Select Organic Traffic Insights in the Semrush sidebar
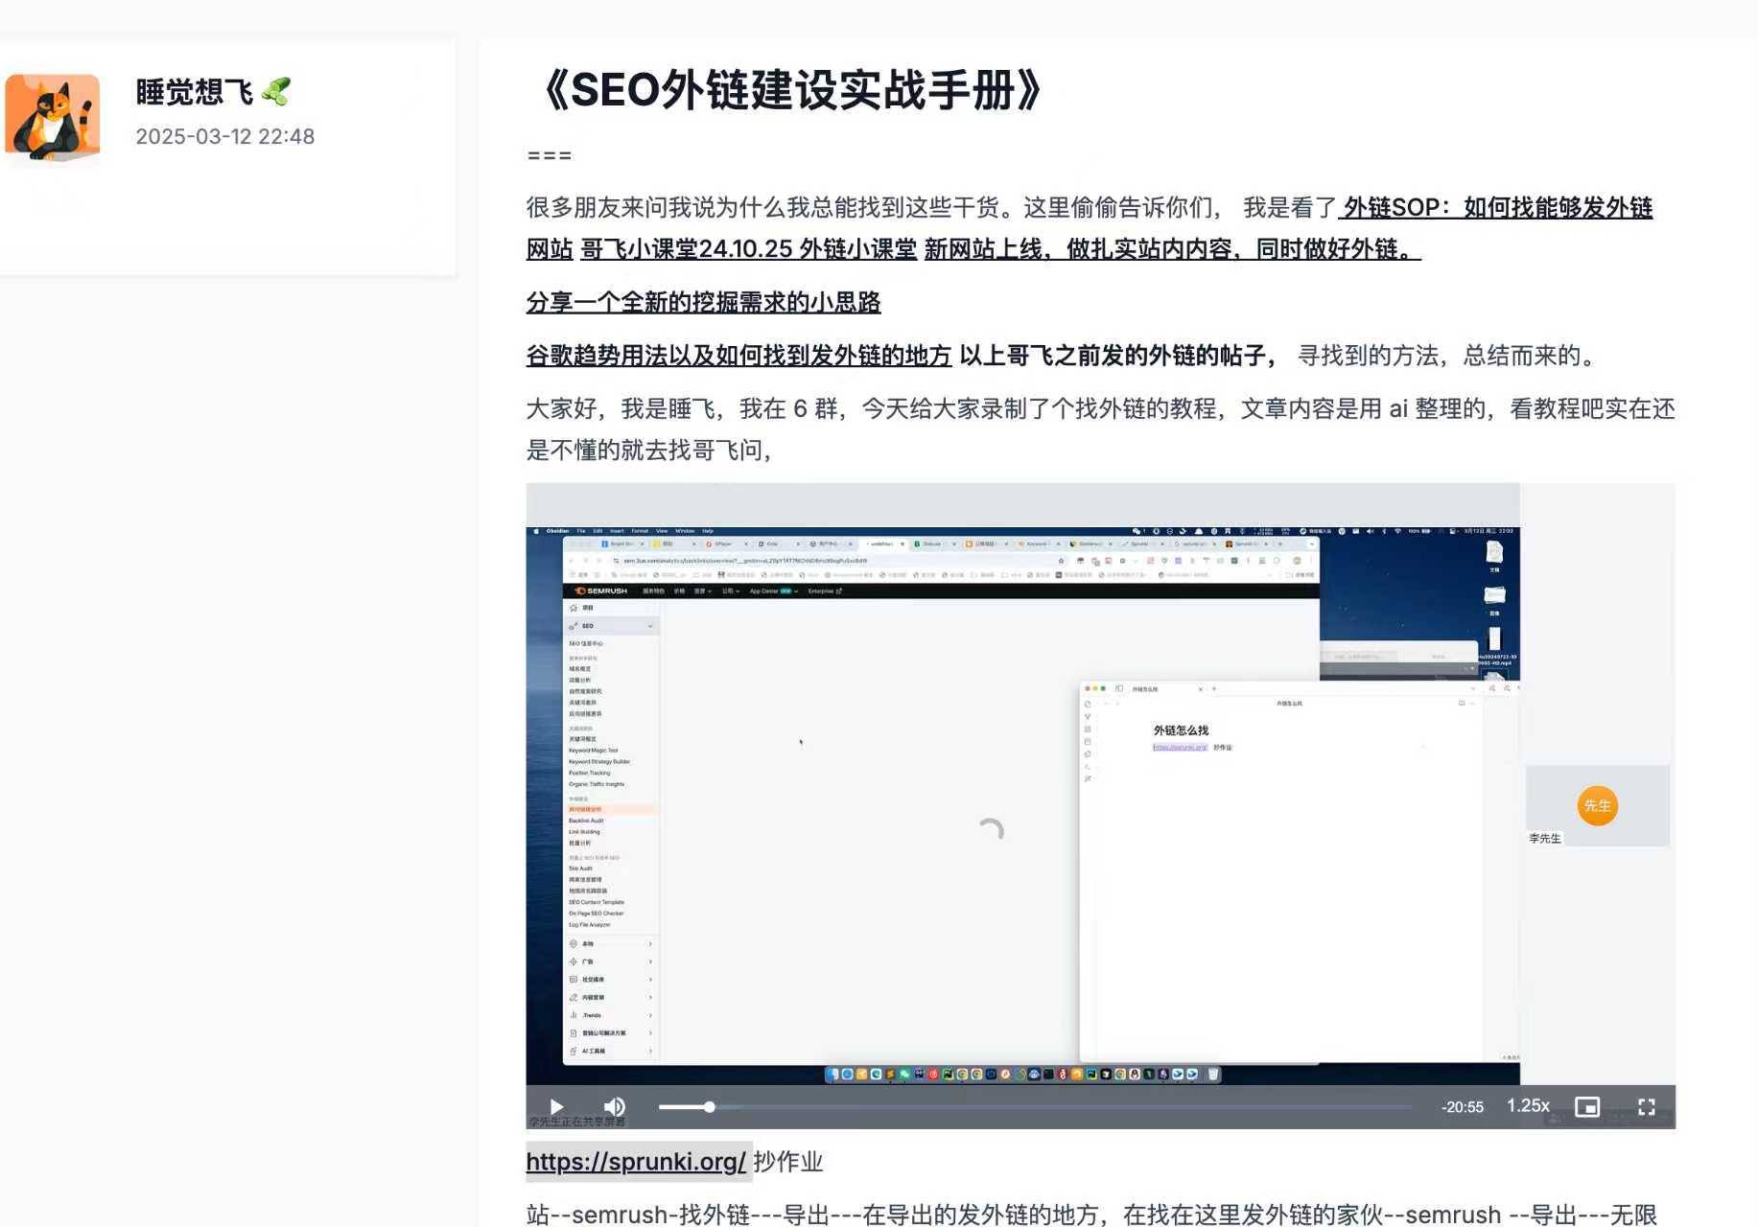 point(597,784)
